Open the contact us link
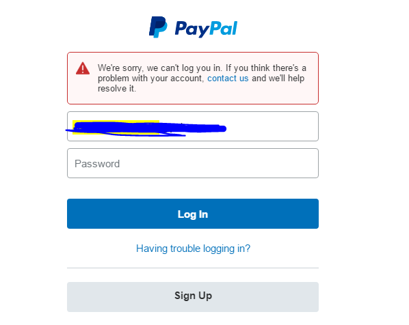This screenshot has height=325, width=409. pos(228,78)
